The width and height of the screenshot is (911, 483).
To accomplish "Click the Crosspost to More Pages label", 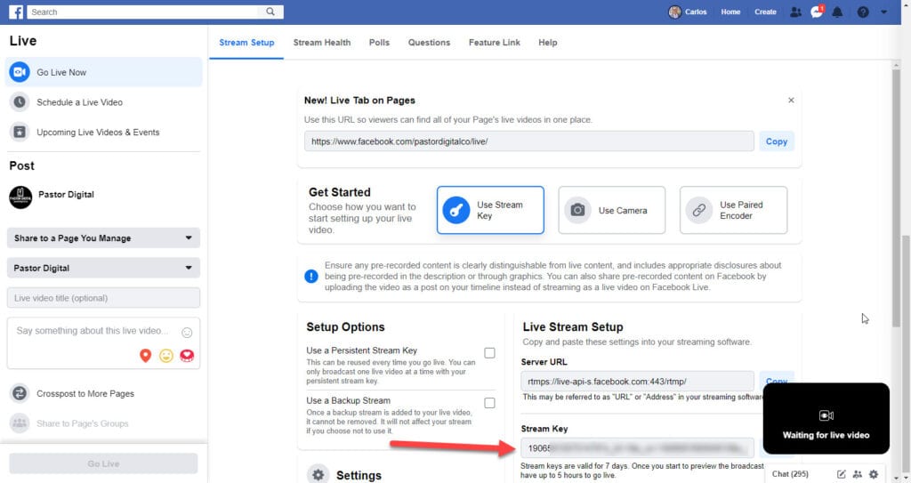I will [85, 393].
